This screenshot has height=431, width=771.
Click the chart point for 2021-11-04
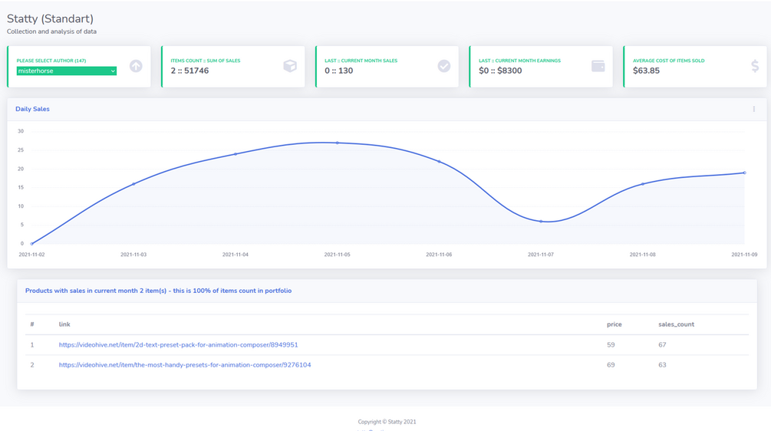point(236,154)
